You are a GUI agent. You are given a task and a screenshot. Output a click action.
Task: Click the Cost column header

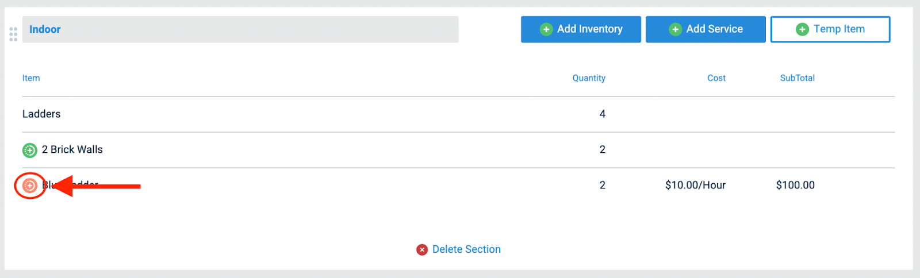point(716,78)
